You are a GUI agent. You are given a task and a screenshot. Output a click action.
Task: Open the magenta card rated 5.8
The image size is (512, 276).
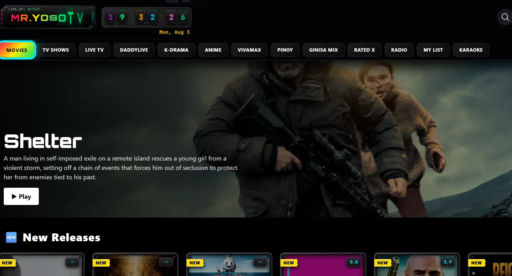[x=323, y=264]
